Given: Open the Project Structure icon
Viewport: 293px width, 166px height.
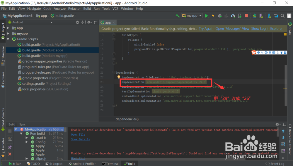Looking at the screenshot, I should pyautogui.click(x=276, y=16).
